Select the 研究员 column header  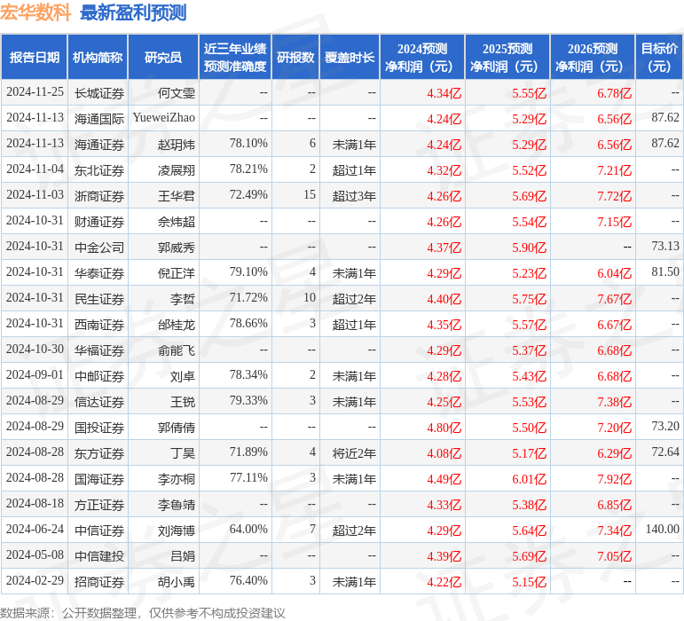click(163, 58)
